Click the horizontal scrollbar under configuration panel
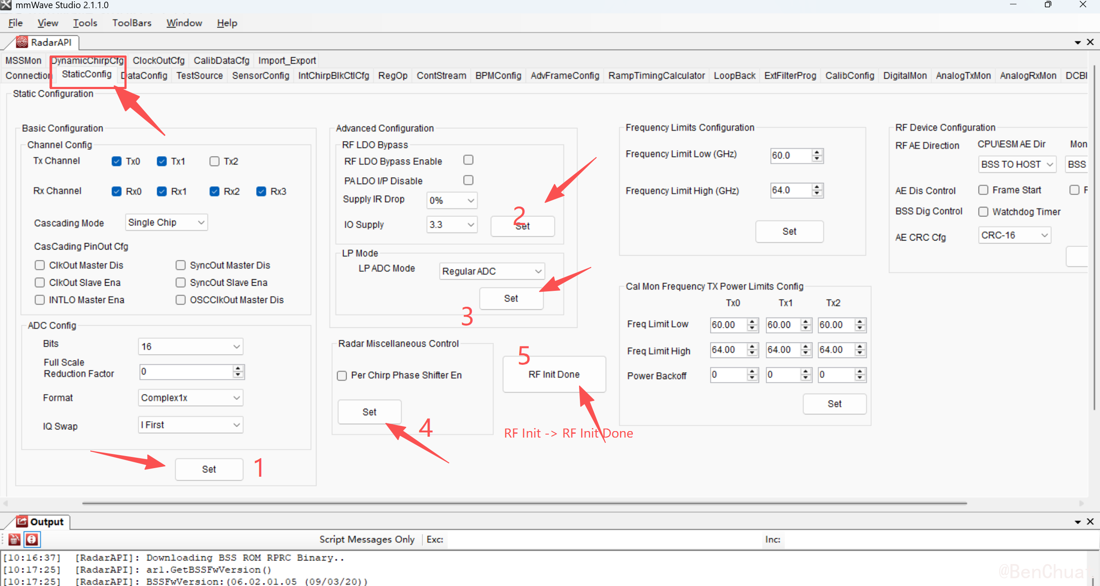Screen dimensions: 1100x586 (x=524, y=503)
